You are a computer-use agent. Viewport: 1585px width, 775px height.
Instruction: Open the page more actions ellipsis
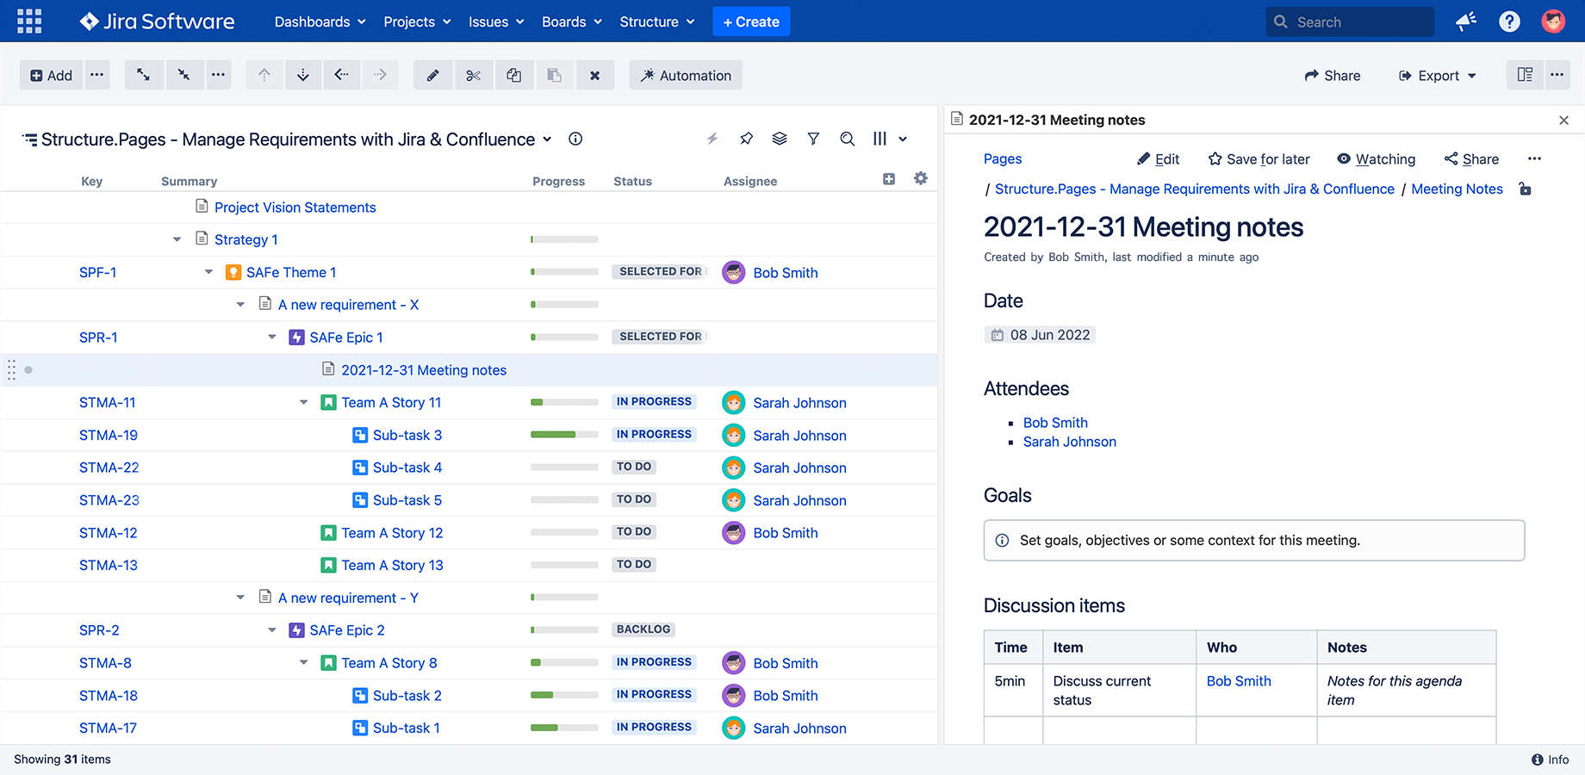coord(1534,159)
